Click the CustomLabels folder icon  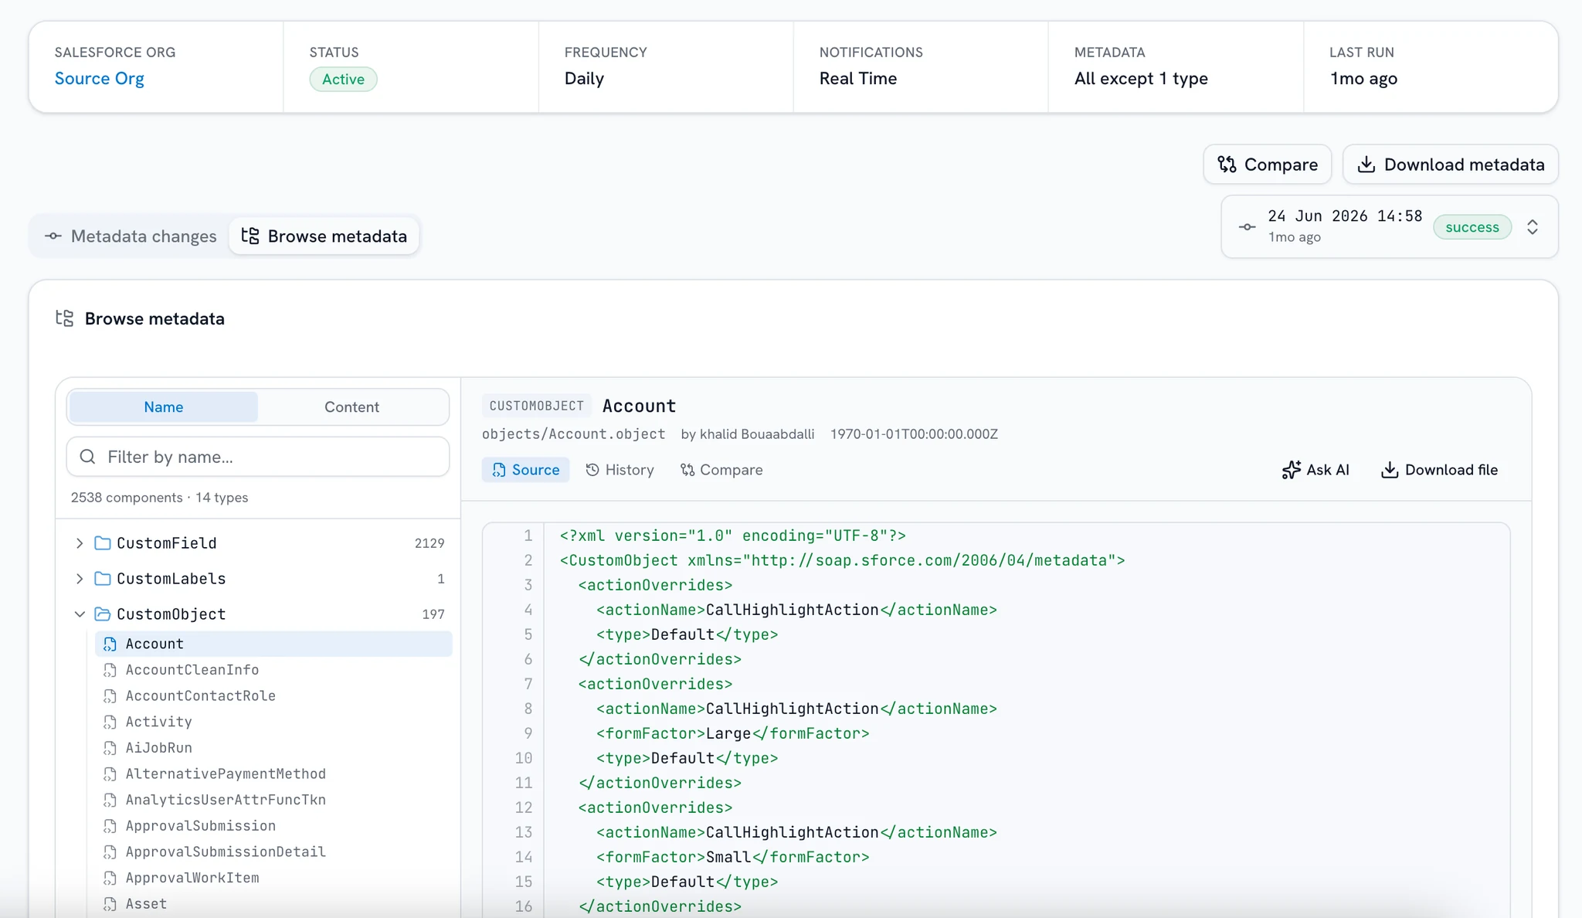[102, 579]
